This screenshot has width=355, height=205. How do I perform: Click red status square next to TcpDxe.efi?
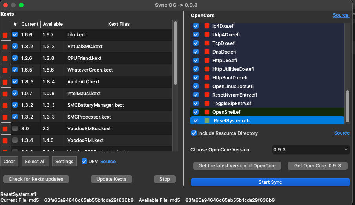(207, 43)
